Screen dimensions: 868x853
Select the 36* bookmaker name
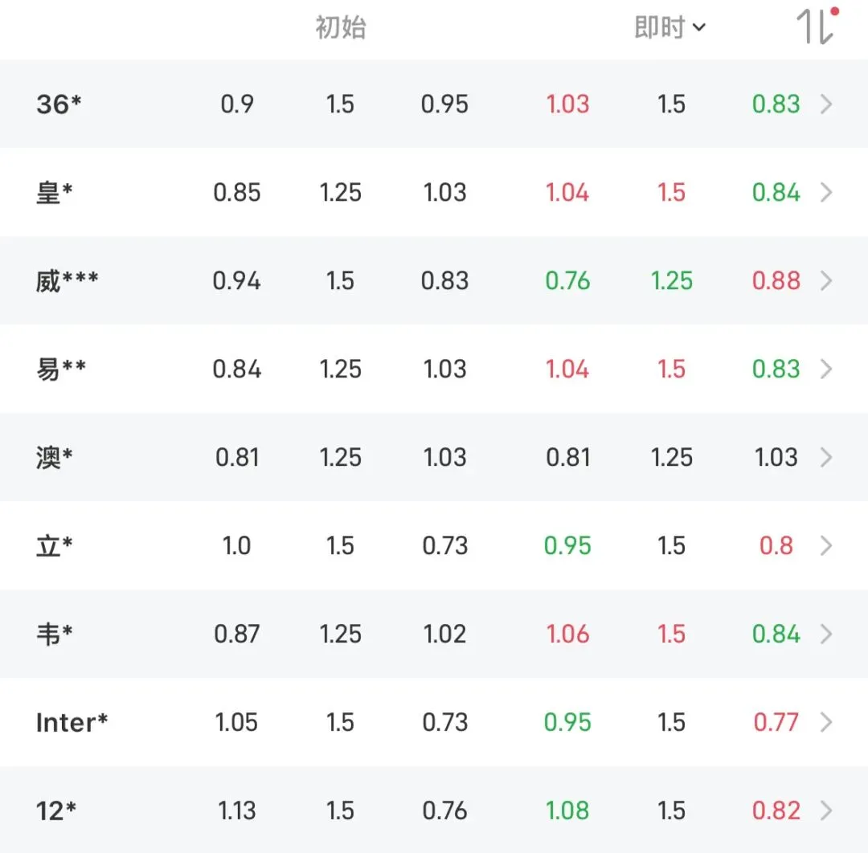pos(59,104)
